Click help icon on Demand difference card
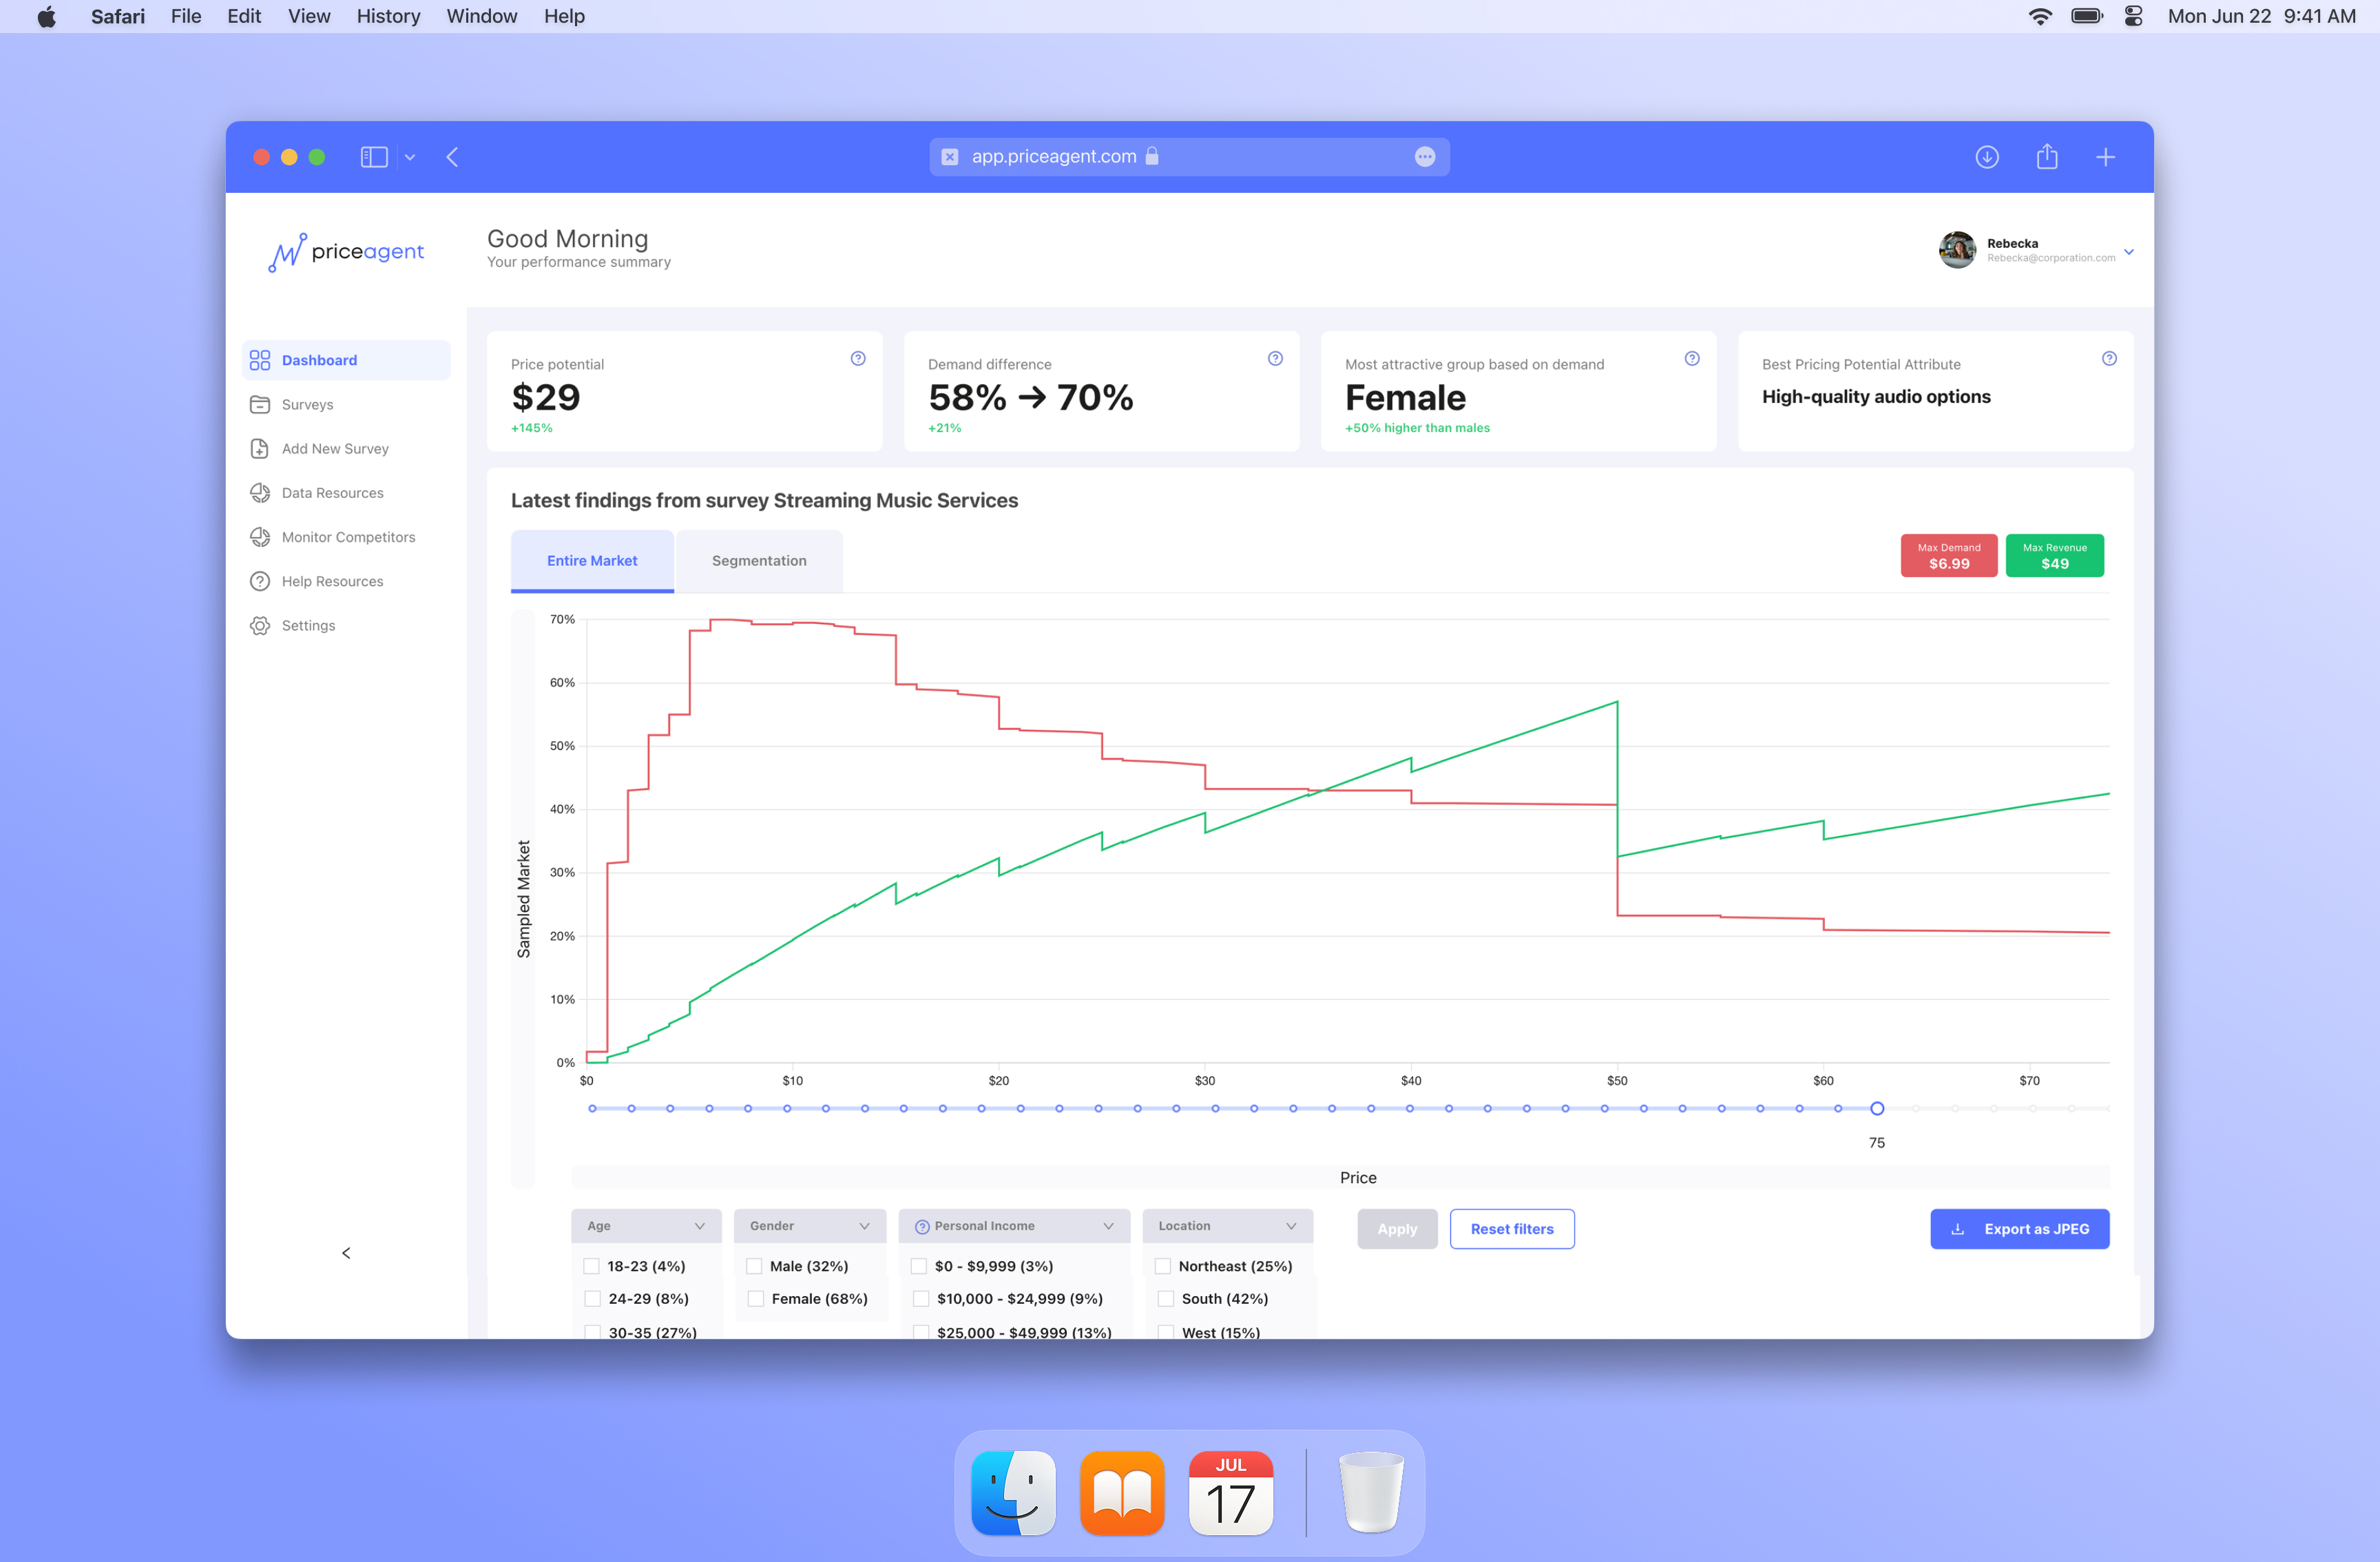This screenshot has width=2380, height=1562. (x=1275, y=359)
